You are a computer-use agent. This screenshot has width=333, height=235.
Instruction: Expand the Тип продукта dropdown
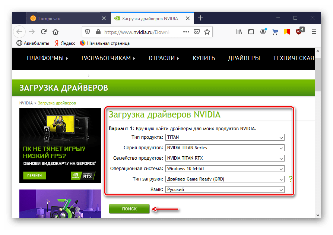pyautogui.click(x=225, y=137)
